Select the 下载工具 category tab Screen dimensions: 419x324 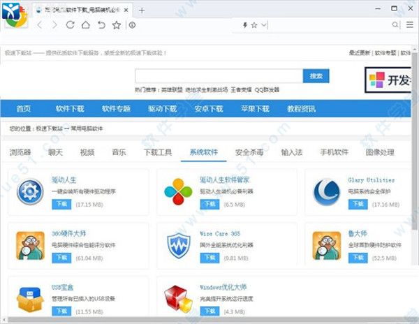tap(157, 152)
